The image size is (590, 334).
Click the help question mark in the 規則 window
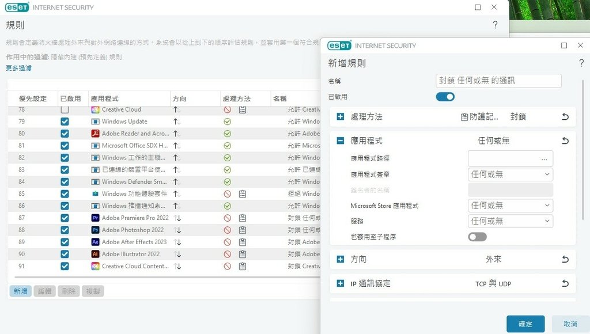(495, 25)
